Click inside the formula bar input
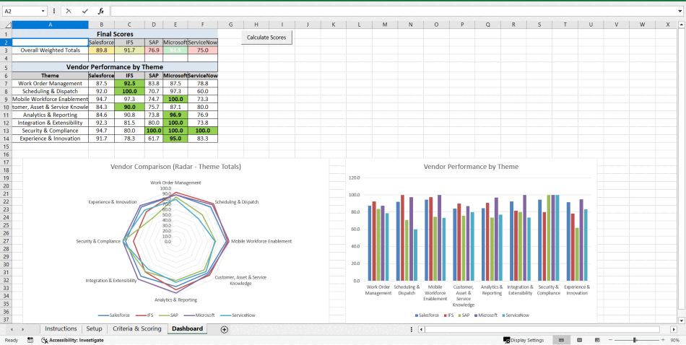The width and height of the screenshot is (686, 345). [394, 11]
